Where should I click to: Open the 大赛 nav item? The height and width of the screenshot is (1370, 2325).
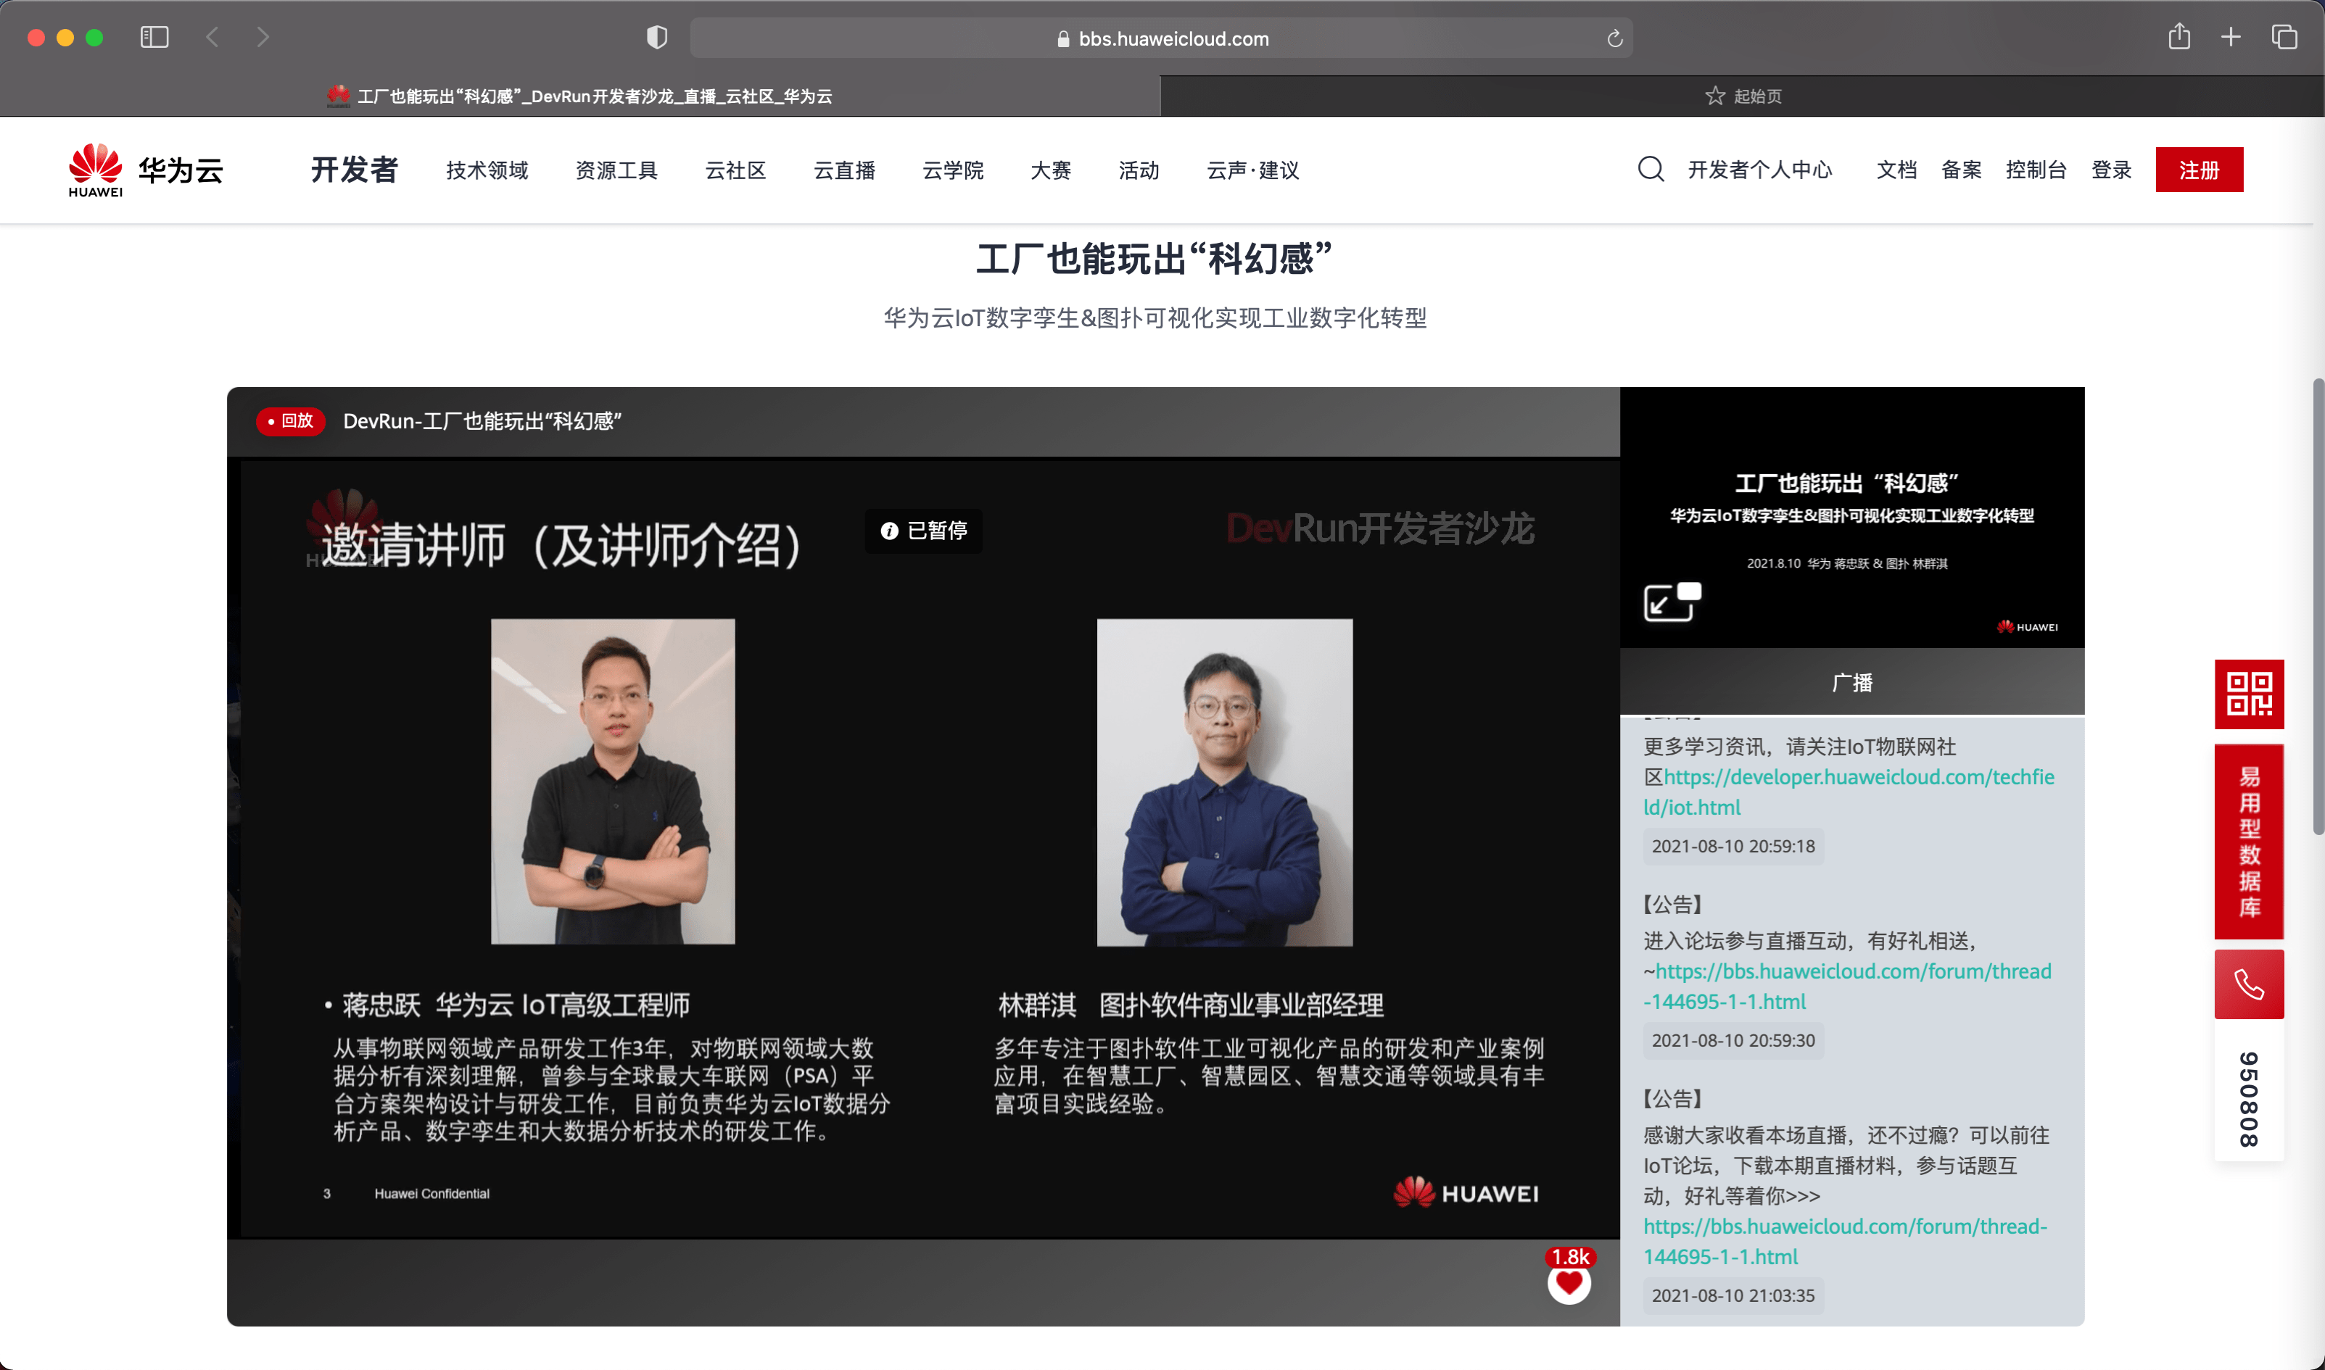pos(1051,170)
